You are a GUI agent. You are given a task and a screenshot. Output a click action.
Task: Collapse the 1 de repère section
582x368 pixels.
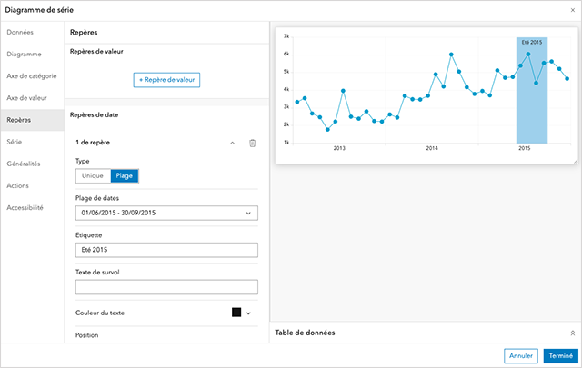(233, 143)
